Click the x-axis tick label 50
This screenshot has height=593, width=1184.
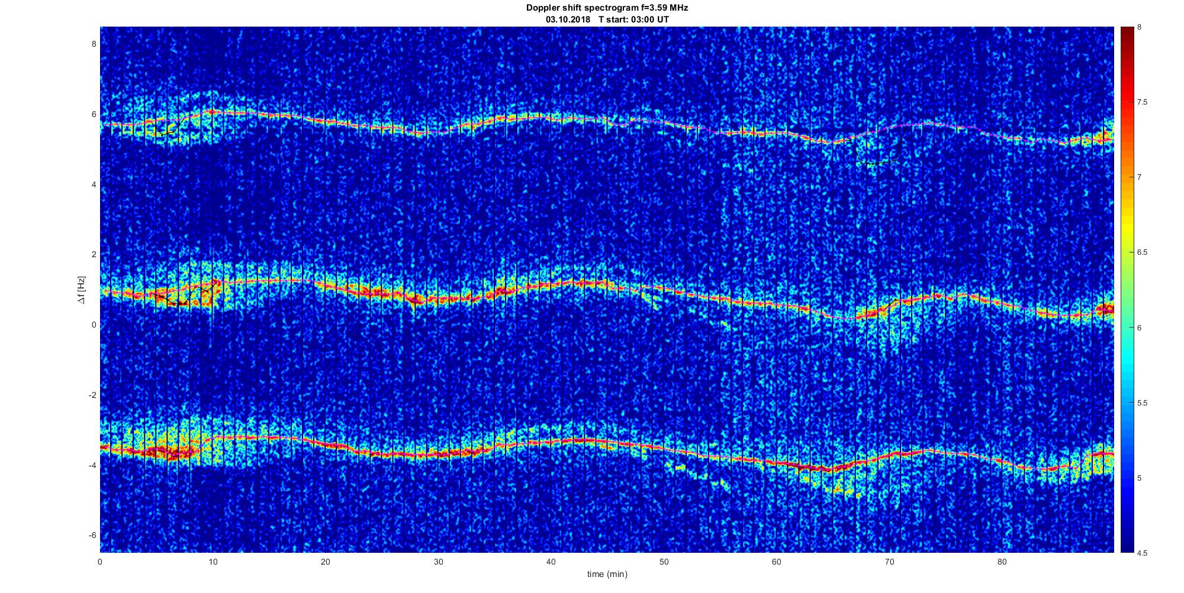click(664, 562)
